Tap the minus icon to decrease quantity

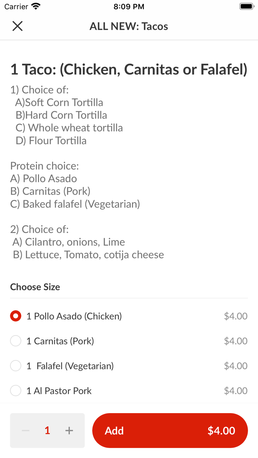click(25, 430)
